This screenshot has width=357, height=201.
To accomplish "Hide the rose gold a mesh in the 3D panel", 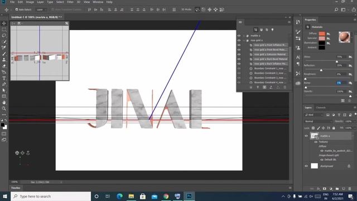I will tap(239, 40).
